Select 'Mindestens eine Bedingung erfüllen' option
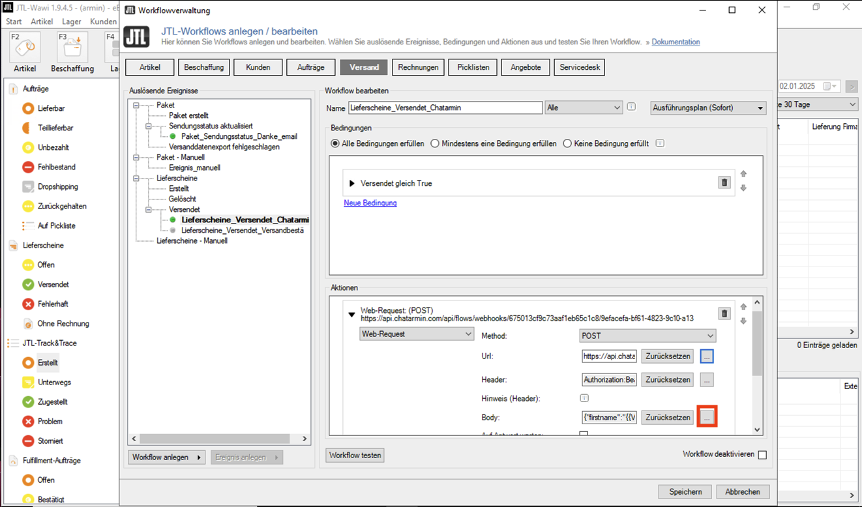The height and width of the screenshot is (507, 862). click(x=435, y=143)
